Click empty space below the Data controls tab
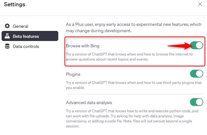Screen dimensions: 207x135 point(30,88)
